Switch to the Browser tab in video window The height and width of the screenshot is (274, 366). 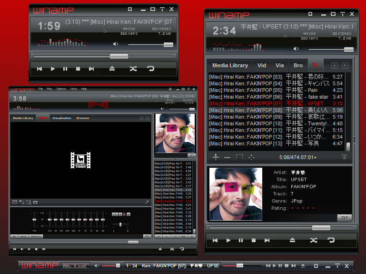pos(83,118)
